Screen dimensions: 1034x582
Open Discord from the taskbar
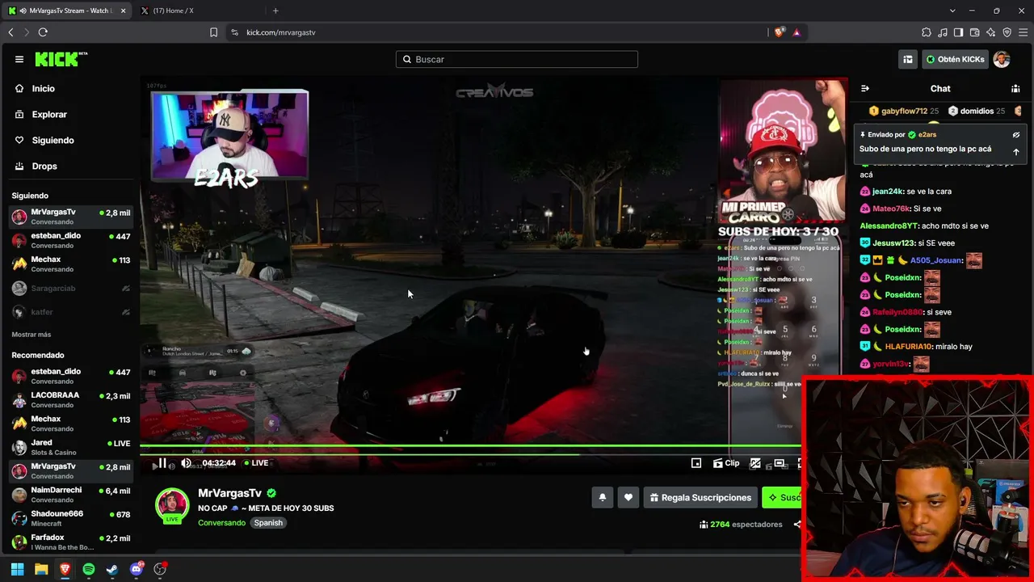click(x=137, y=569)
